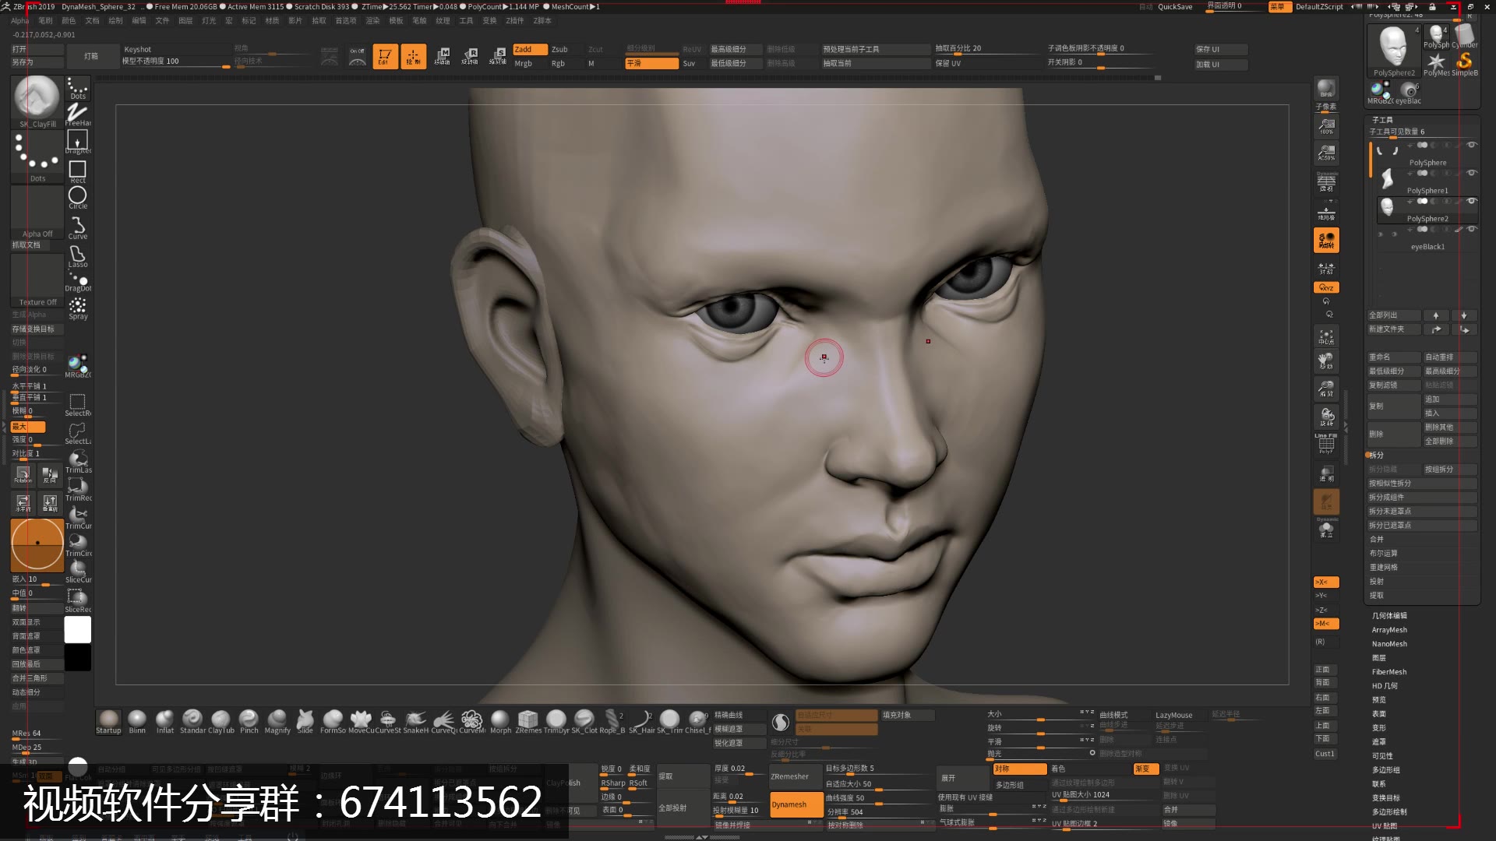This screenshot has width=1496, height=841.
Task: Expand the ArrayMesh section
Action: pyautogui.click(x=1391, y=629)
